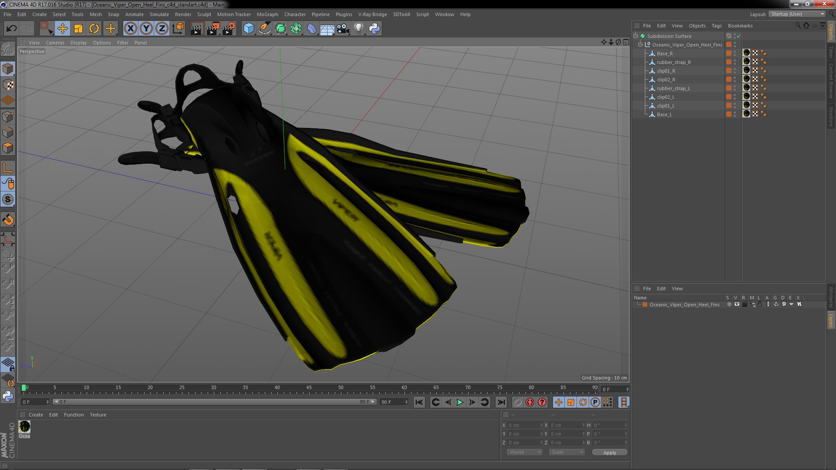Click the Undo arrow icon
Viewport: 836px width, 470px height.
11,29
